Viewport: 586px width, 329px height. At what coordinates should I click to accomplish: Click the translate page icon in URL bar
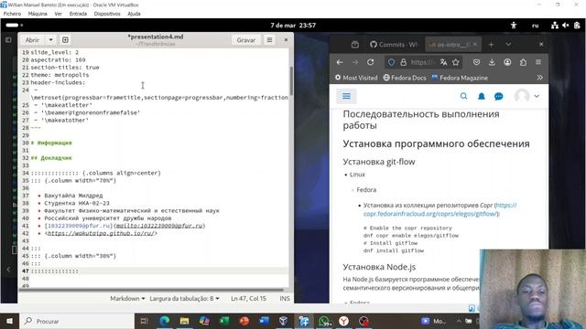click(x=443, y=62)
